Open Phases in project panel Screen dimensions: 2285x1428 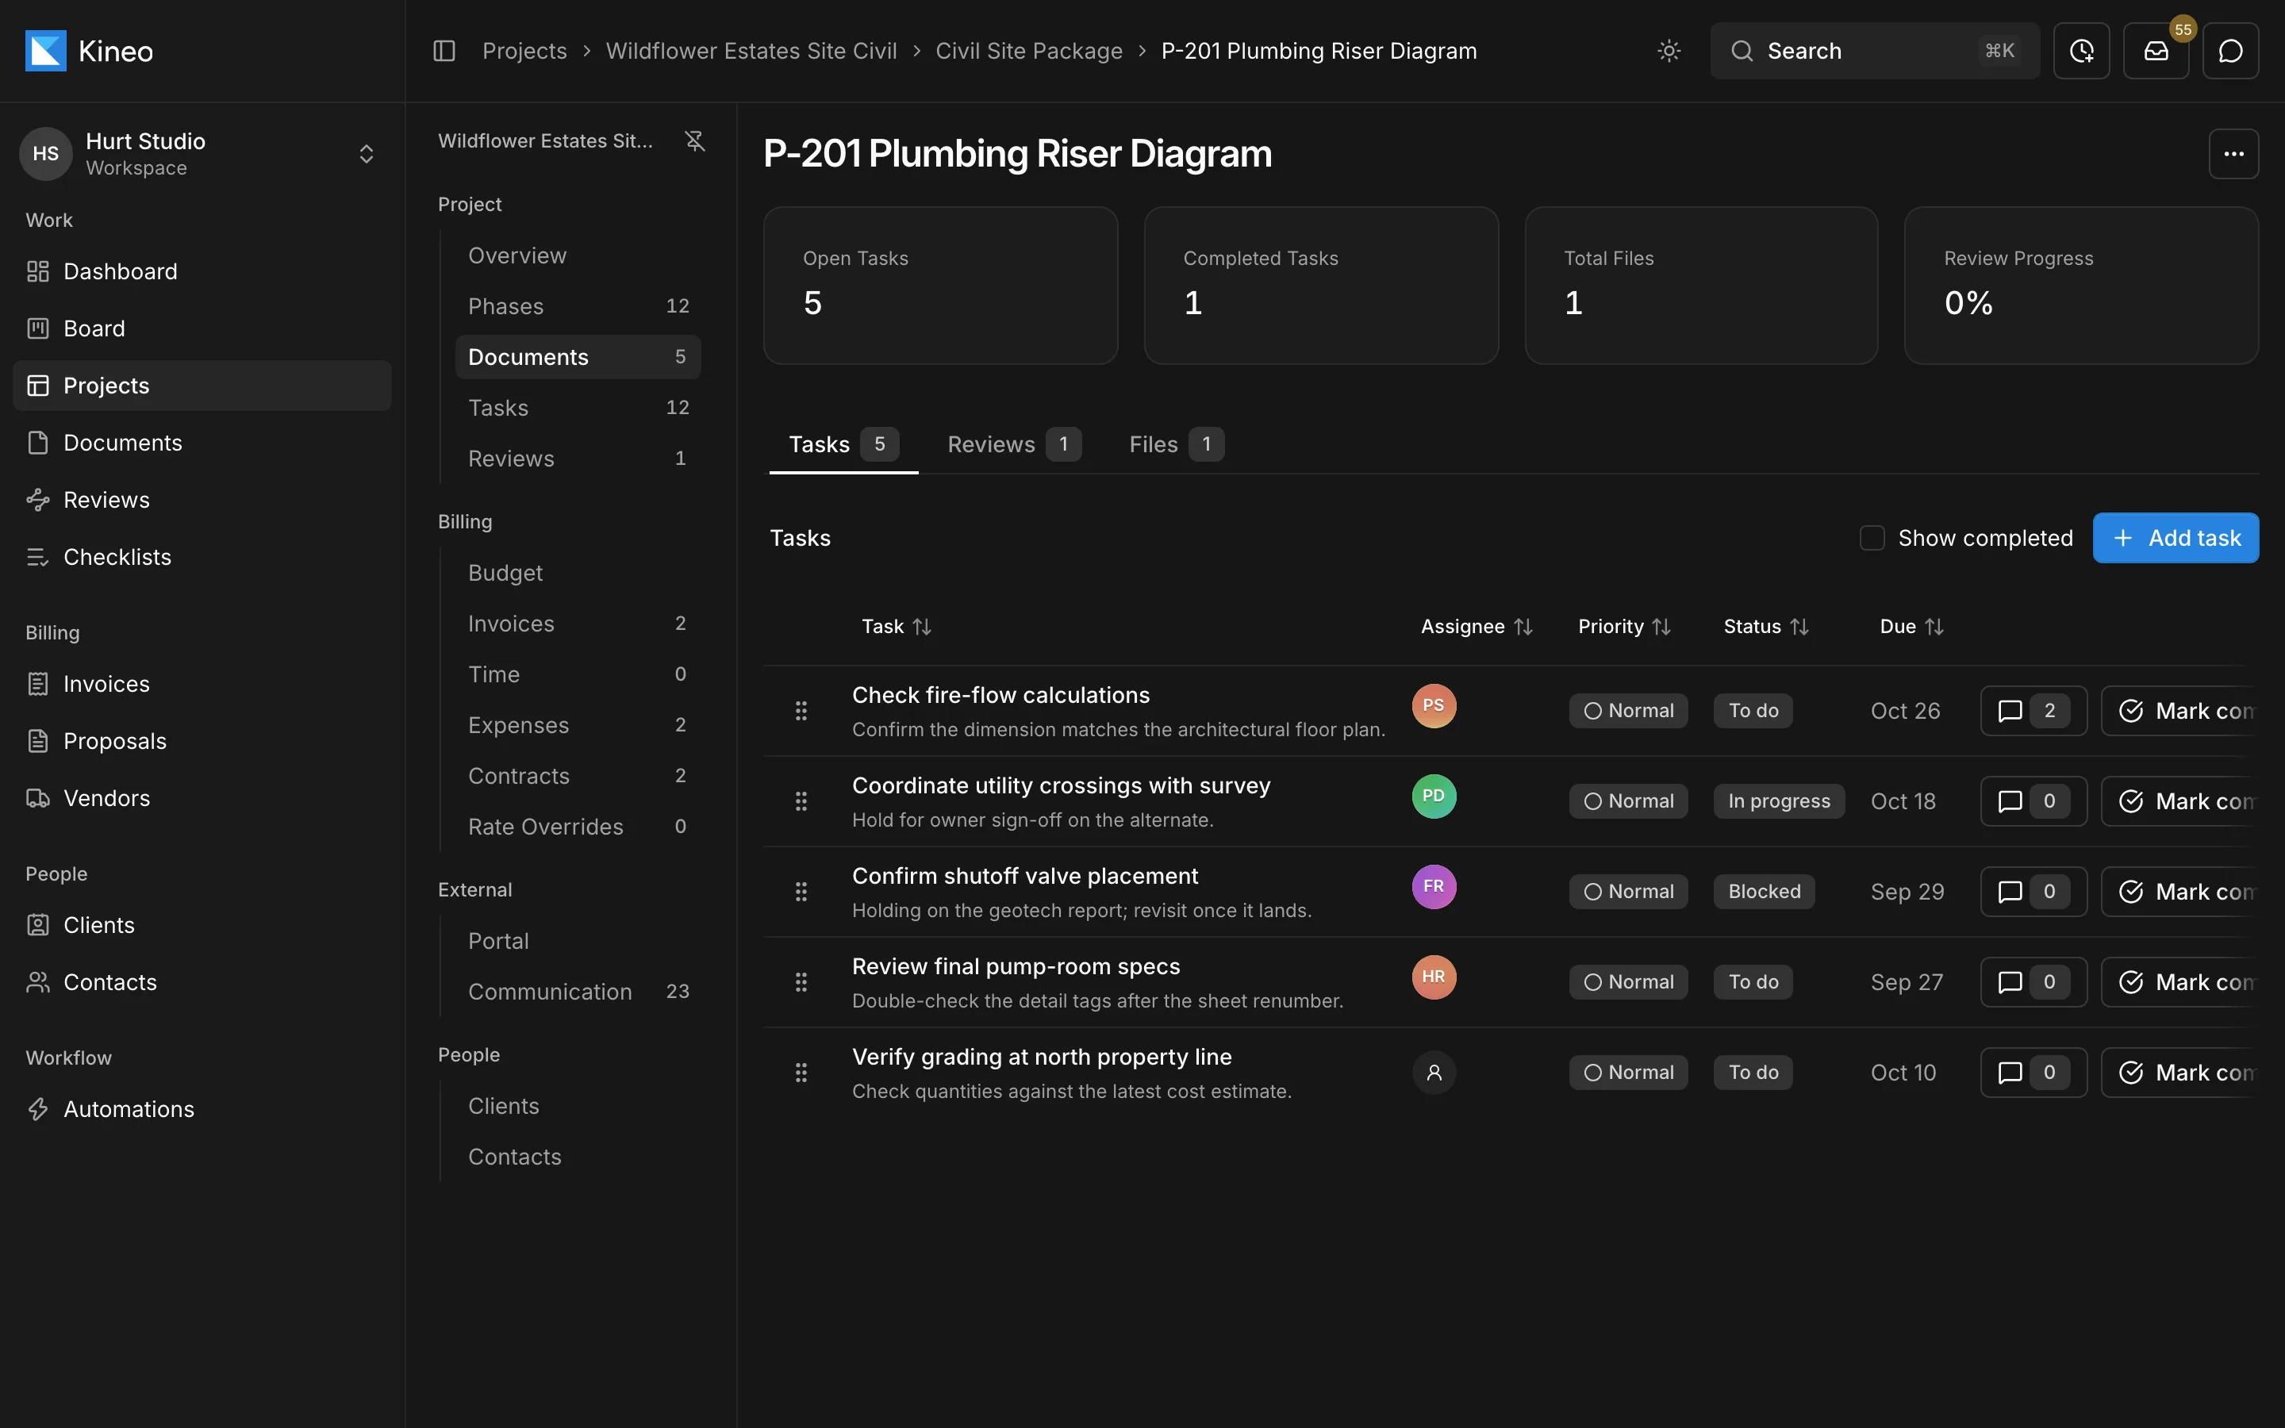pos(578,307)
